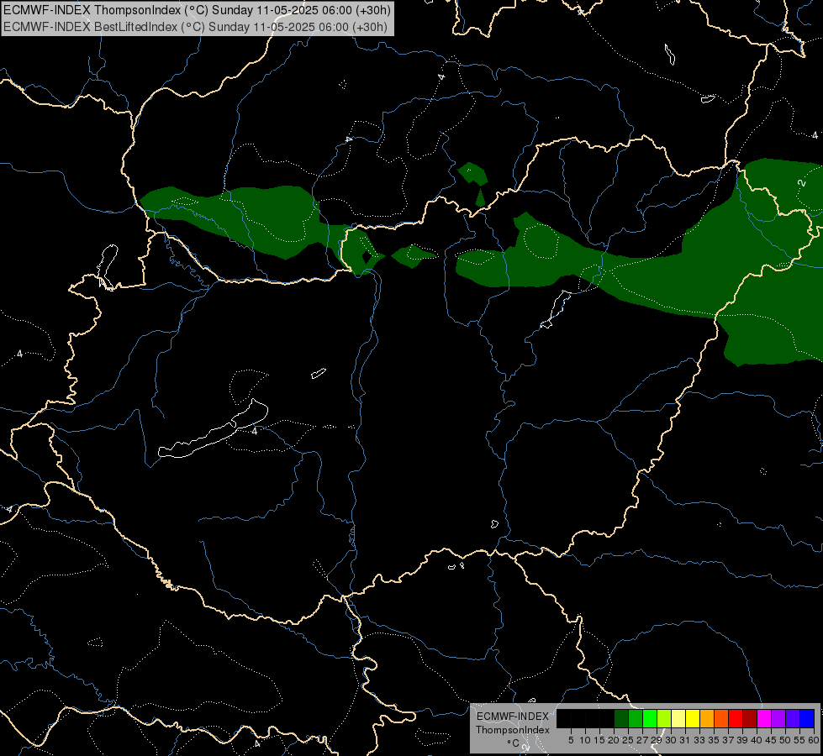Click legend tick value 20

615,740
